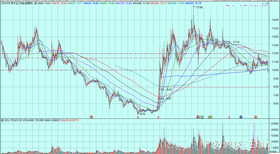
Task: Open the brown event marker beside the teal marker
Action: point(198,117)
